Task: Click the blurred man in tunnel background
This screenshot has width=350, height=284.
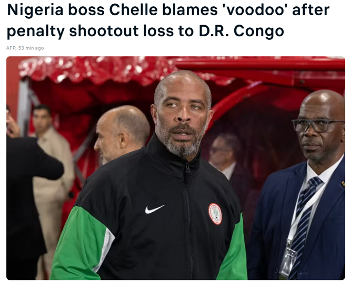Action: (x=224, y=154)
